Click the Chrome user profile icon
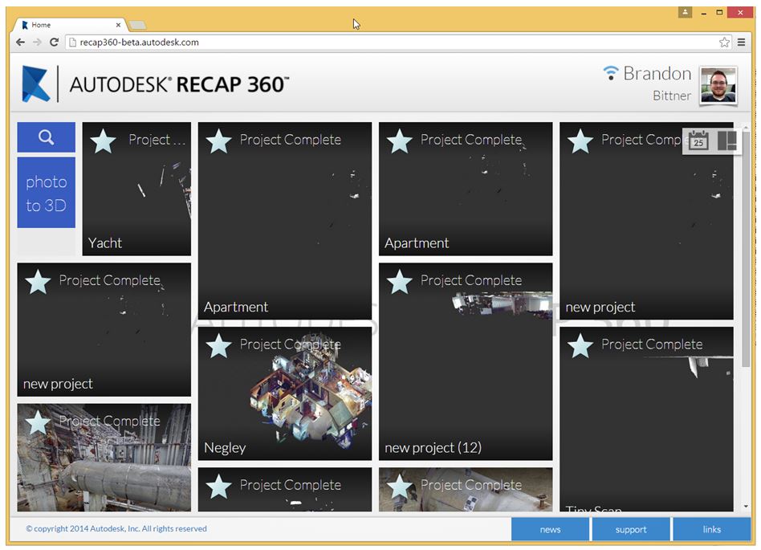Image resolution: width=761 pixels, height=550 pixels. click(685, 12)
